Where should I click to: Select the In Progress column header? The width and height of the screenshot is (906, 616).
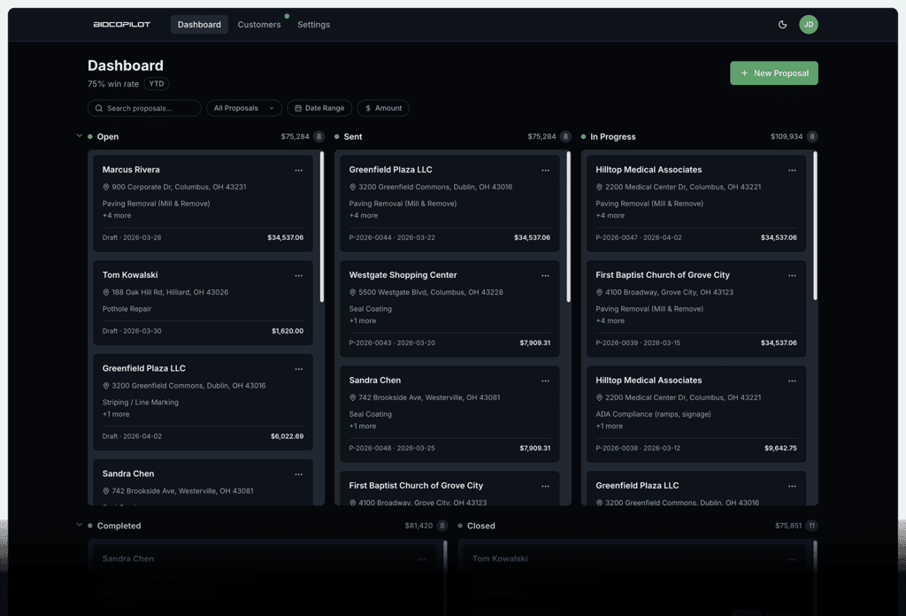613,136
